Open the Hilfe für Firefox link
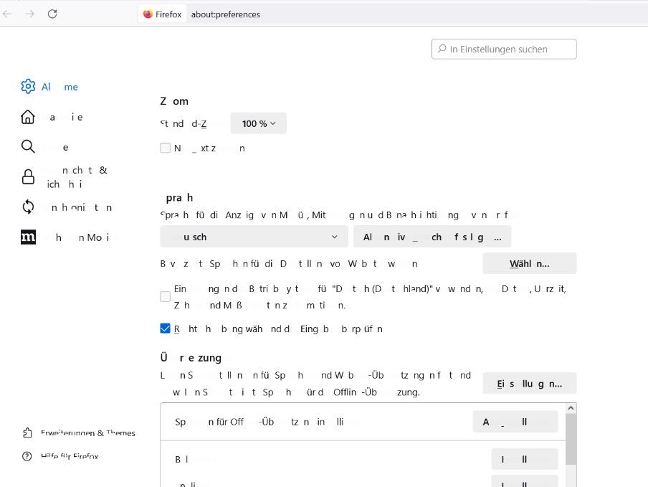The width and height of the screenshot is (648, 487). point(70,456)
